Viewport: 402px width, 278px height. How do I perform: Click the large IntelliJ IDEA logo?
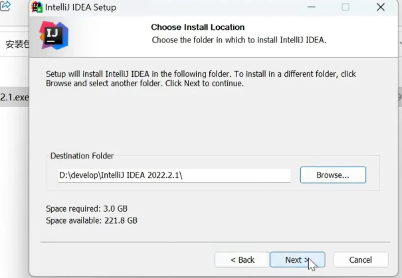click(x=54, y=36)
